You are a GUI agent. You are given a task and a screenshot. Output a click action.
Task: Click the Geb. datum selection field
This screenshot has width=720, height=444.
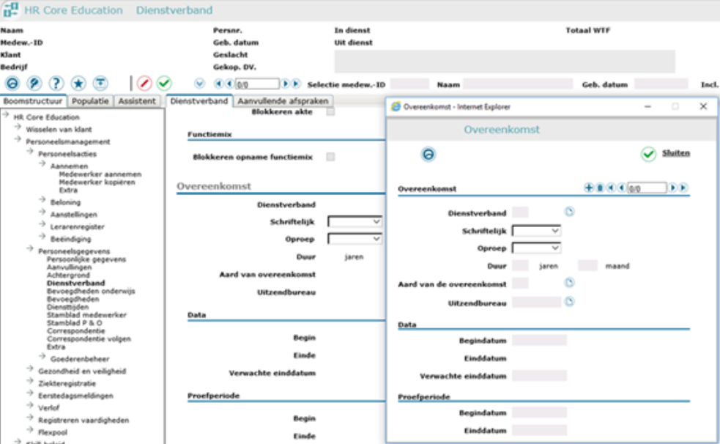(661, 84)
